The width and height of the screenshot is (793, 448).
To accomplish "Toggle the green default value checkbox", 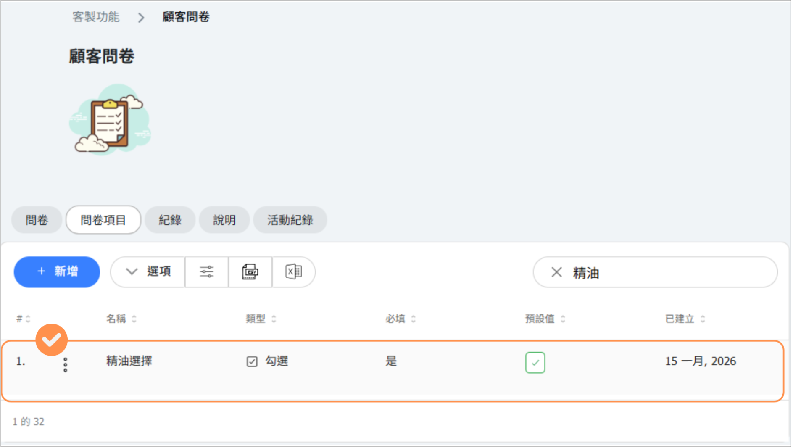I will pyautogui.click(x=535, y=362).
